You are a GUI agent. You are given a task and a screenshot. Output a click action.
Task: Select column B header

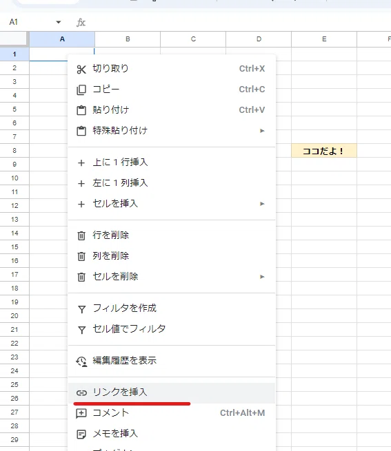tap(128, 39)
